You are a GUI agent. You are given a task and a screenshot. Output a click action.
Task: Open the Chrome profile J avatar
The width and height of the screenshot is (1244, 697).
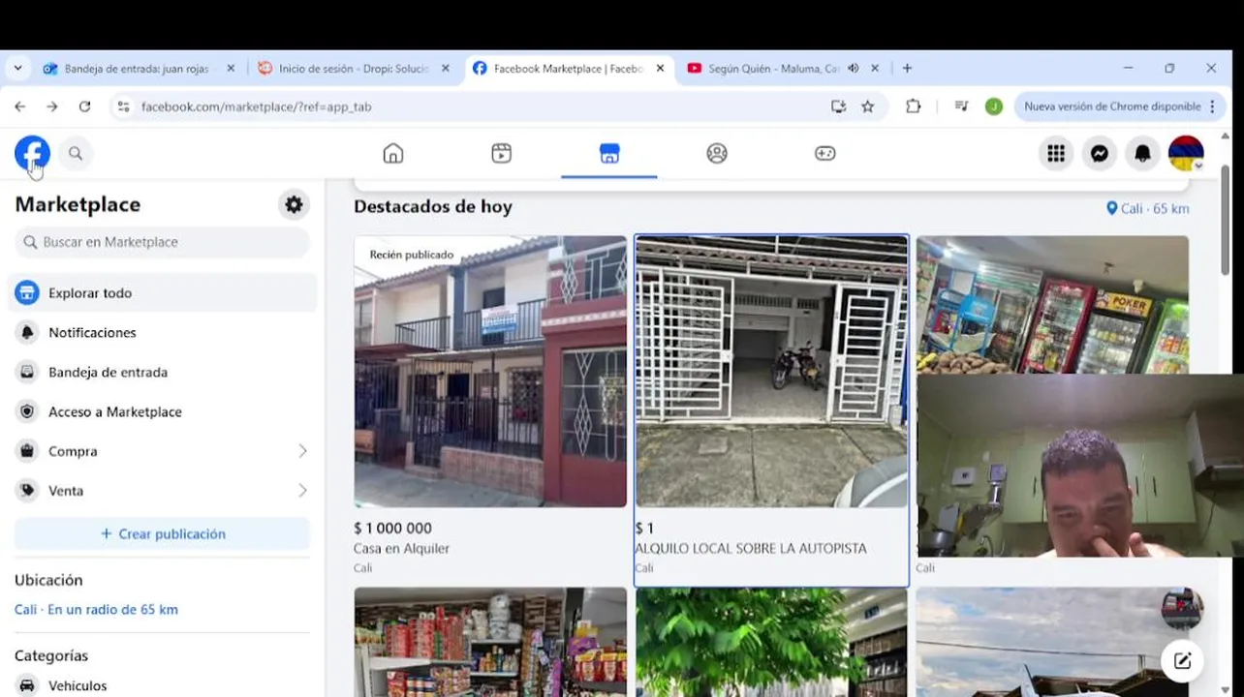(x=993, y=106)
